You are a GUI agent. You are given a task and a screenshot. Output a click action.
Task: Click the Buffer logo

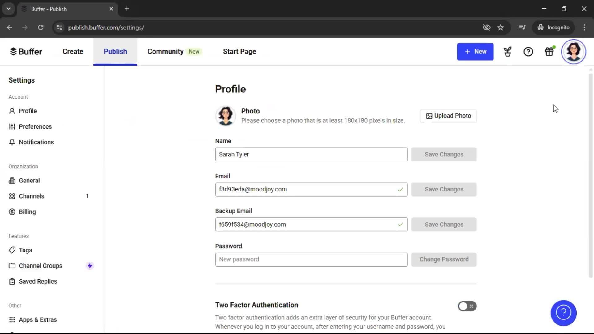(x=26, y=51)
